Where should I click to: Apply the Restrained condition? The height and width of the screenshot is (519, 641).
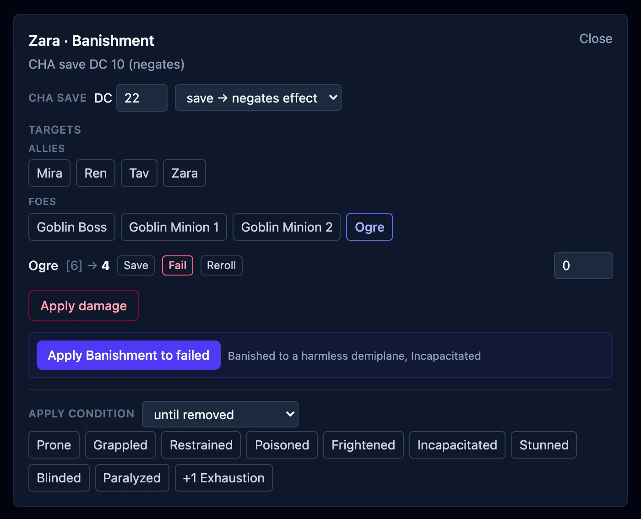[201, 445]
